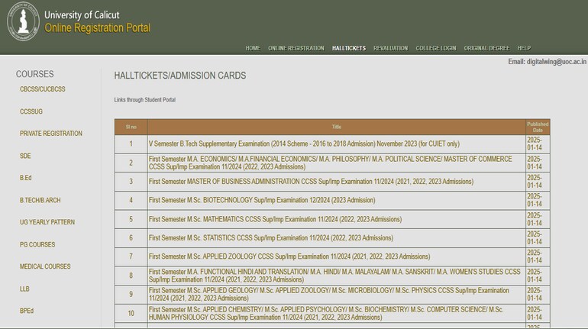Image resolution: width=588 pixels, height=329 pixels.
Task: Open First Semester MBA CCSS hallticket link
Action: point(311,182)
